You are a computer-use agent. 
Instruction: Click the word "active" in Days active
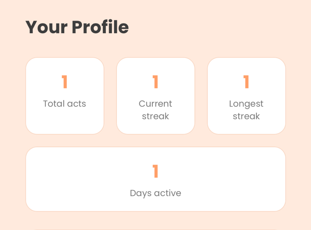point(168,193)
